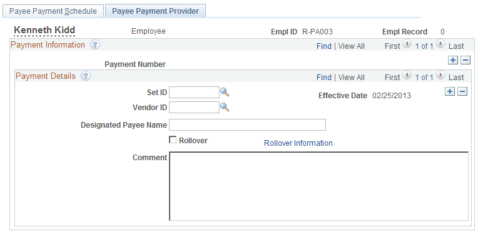Viewport: 478px width, 234px height.
Task: Show previous row in Payment Information
Action: click(x=407, y=44)
